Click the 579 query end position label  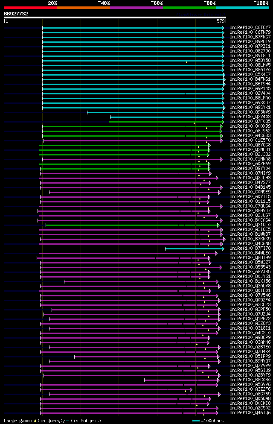click(x=221, y=21)
